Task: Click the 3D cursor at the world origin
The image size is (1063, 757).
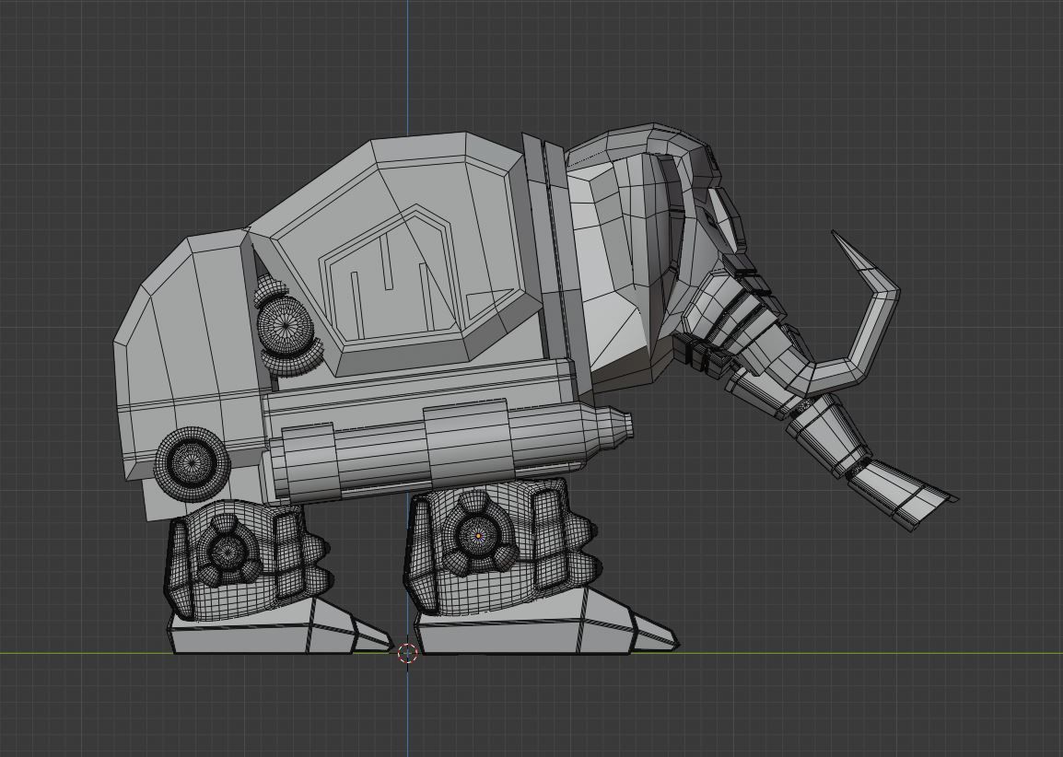Action: pos(407,653)
